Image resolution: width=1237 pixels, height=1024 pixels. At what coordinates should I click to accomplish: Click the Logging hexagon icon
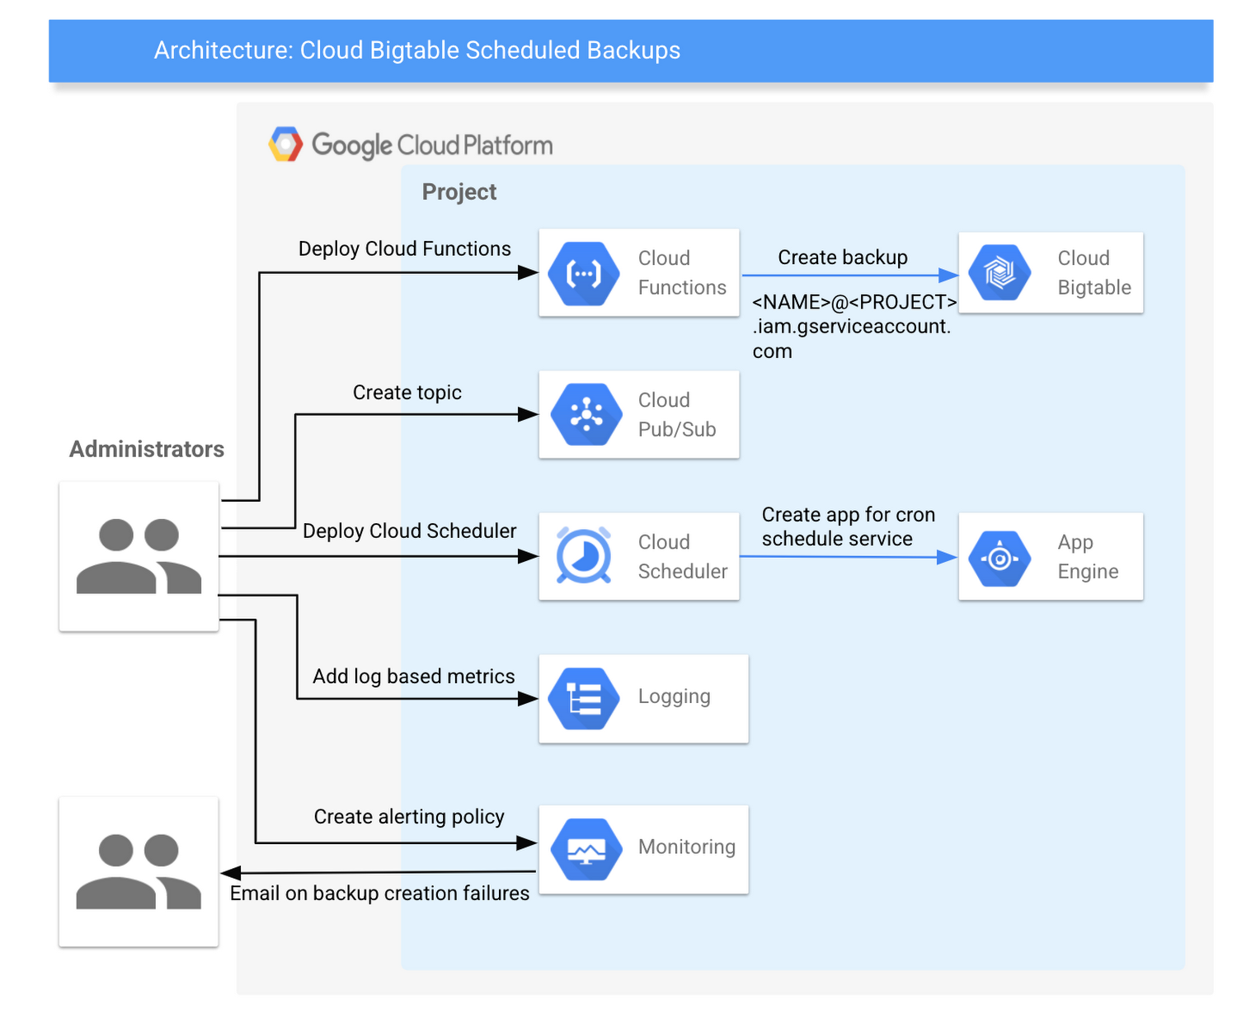click(x=585, y=699)
